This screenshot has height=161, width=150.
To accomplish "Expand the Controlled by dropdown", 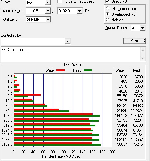I will click(x=67, y=41).
